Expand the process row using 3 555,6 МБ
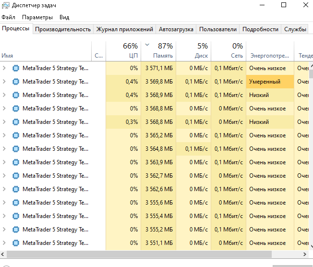Screen dimensions: 313x267 tap(4, 203)
